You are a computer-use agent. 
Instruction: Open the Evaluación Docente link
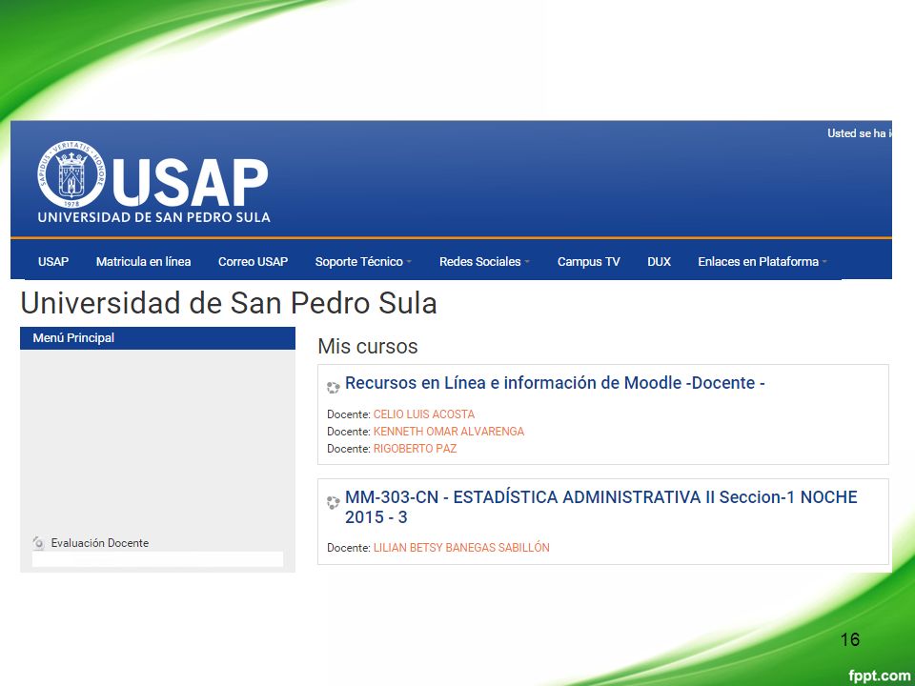tap(100, 543)
